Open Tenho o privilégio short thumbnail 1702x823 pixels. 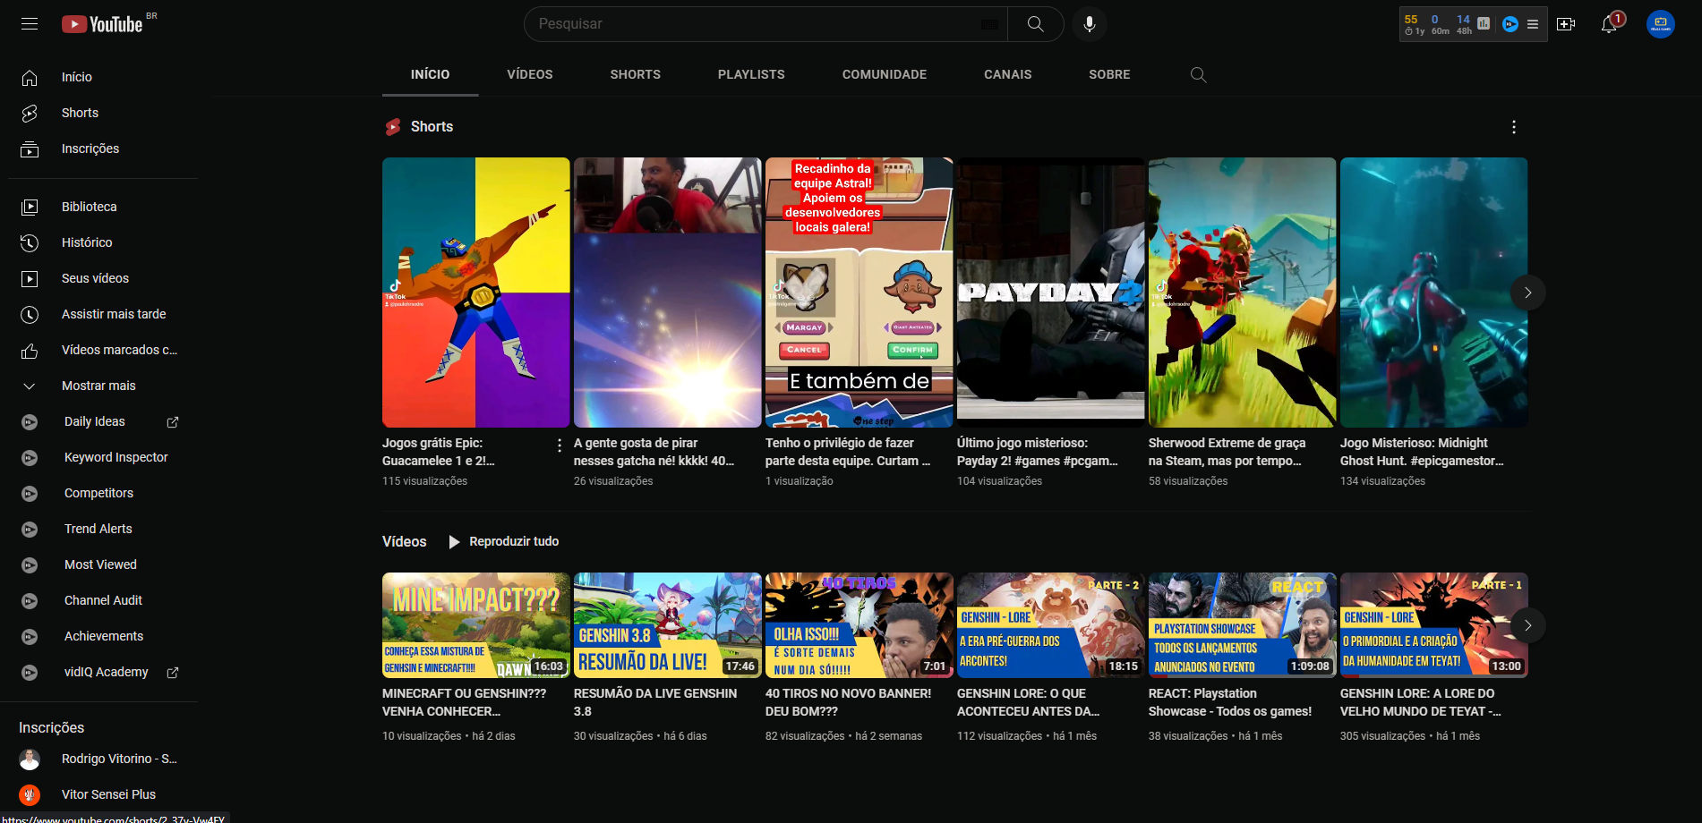(859, 293)
